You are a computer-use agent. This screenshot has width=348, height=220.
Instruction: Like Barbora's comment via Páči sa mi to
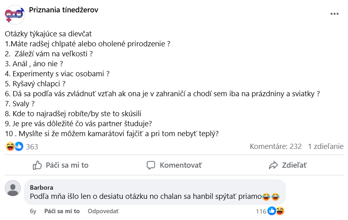[62, 211]
